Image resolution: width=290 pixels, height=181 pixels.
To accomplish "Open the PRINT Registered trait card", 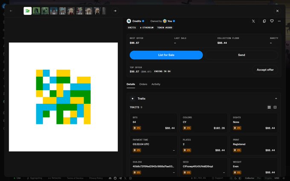I will (x=254, y=145).
